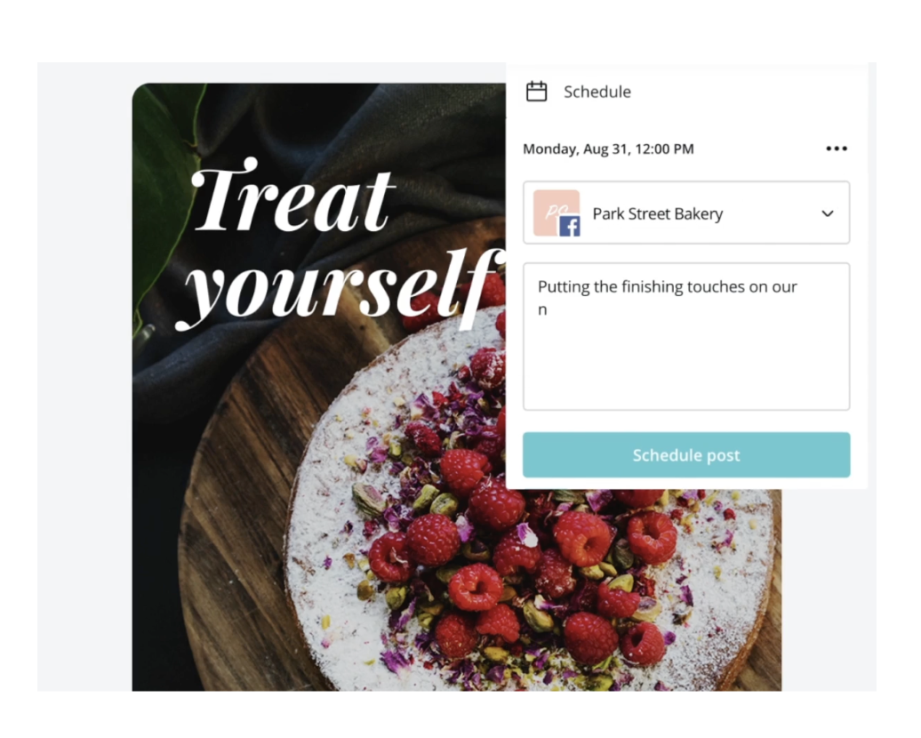This screenshot has width=921, height=738.
Task: Open the three-dot more options menu
Action: point(836,148)
